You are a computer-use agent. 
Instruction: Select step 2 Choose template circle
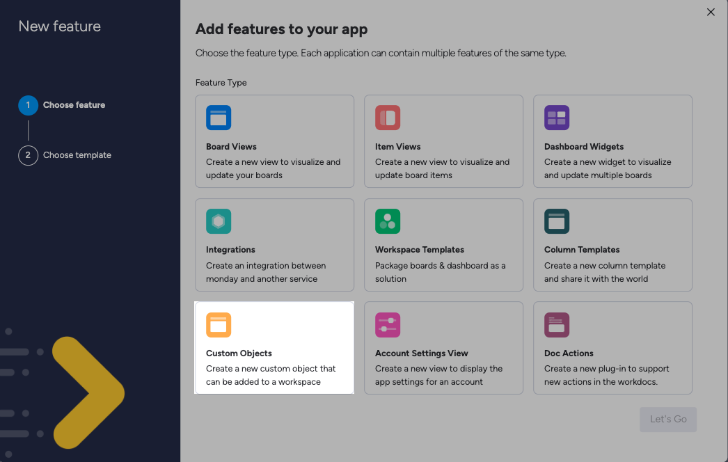click(x=28, y=155)
